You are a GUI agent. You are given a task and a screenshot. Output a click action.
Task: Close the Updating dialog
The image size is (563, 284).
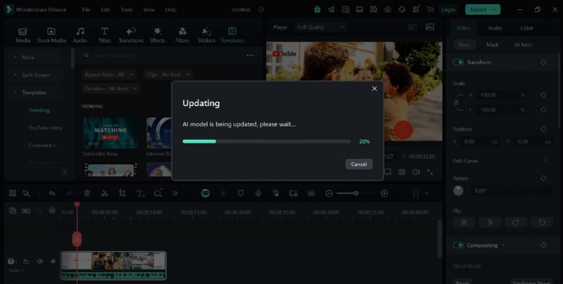coord(374,89)
